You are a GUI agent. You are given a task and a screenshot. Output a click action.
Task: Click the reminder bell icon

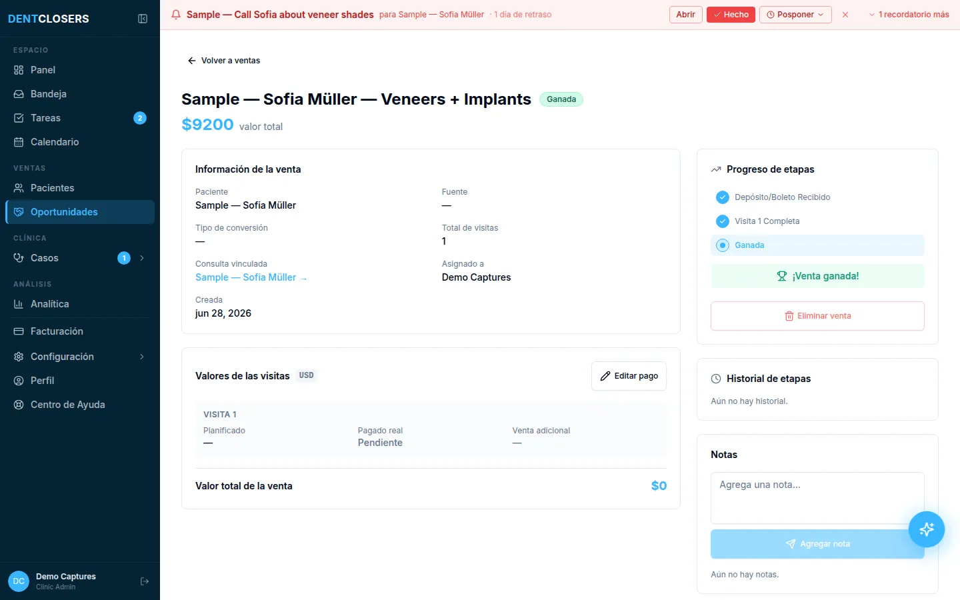point(176,15)
